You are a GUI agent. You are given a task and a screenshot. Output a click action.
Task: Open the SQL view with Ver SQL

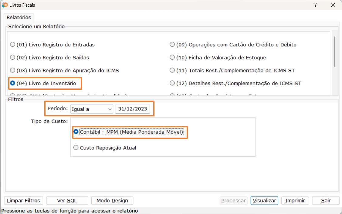(x=67, y=200)
